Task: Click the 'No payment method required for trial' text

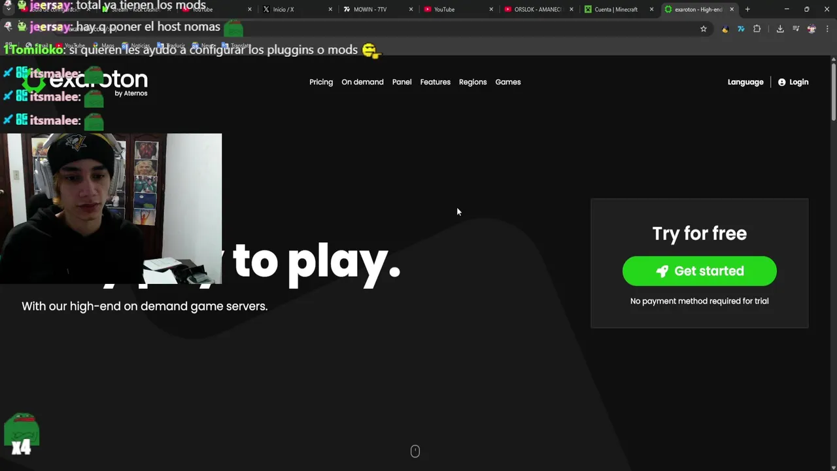Action: click(699, 301)
